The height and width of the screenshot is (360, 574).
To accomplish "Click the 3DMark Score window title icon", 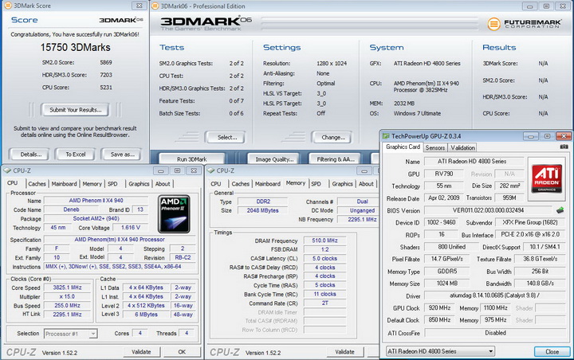I will (x=7, y=6).
